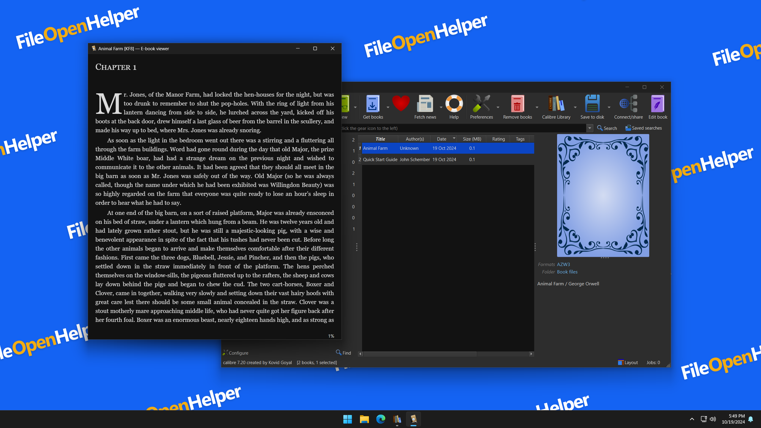This screenshot has height=428, width=761.
Task: Expand the Get books dropdown arrow
Action: [x=388, y=107]
